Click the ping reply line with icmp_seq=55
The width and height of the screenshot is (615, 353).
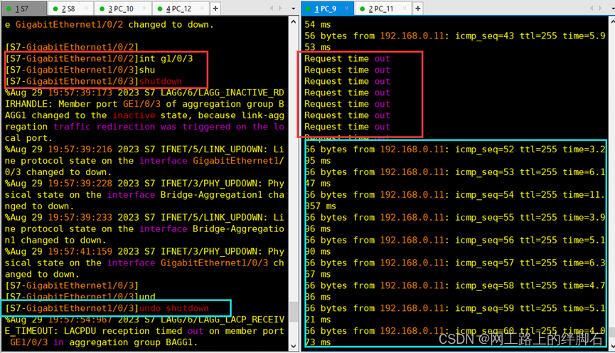[x=455, y=218]
